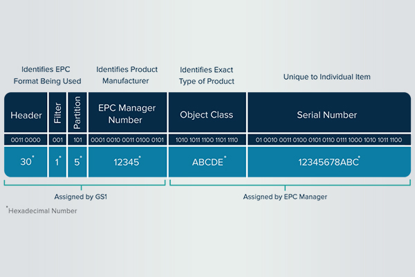Click the hexadecimal value ABCDE
The height and width of the screenshot is (277, 415).
207,161
